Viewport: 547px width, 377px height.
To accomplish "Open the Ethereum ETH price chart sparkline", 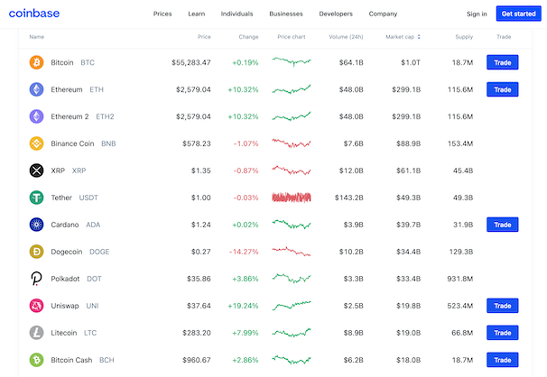I will coord(292,89).
